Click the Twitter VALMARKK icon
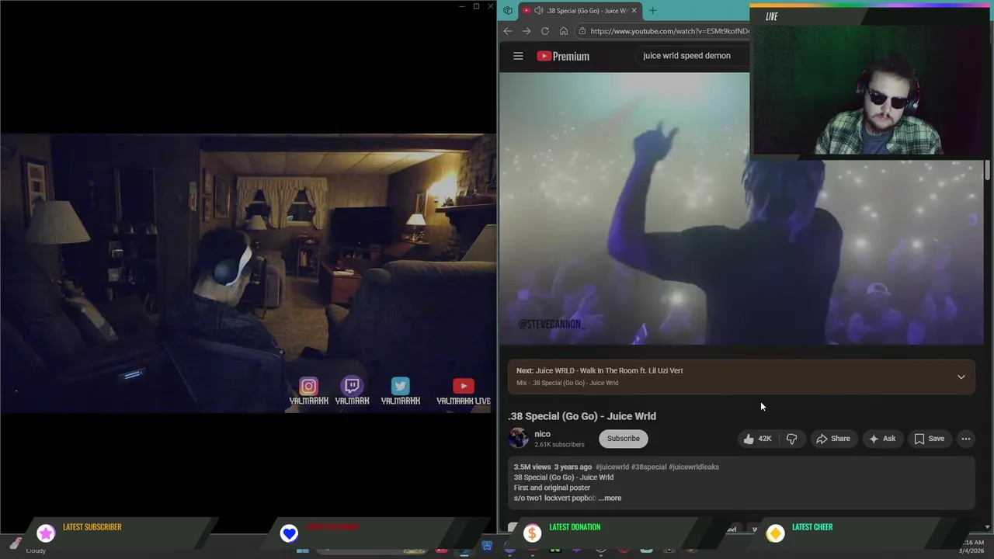Screen dimensions: 994x559 click(x=400, y=387)
